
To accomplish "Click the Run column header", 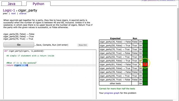I will (135, 38).
